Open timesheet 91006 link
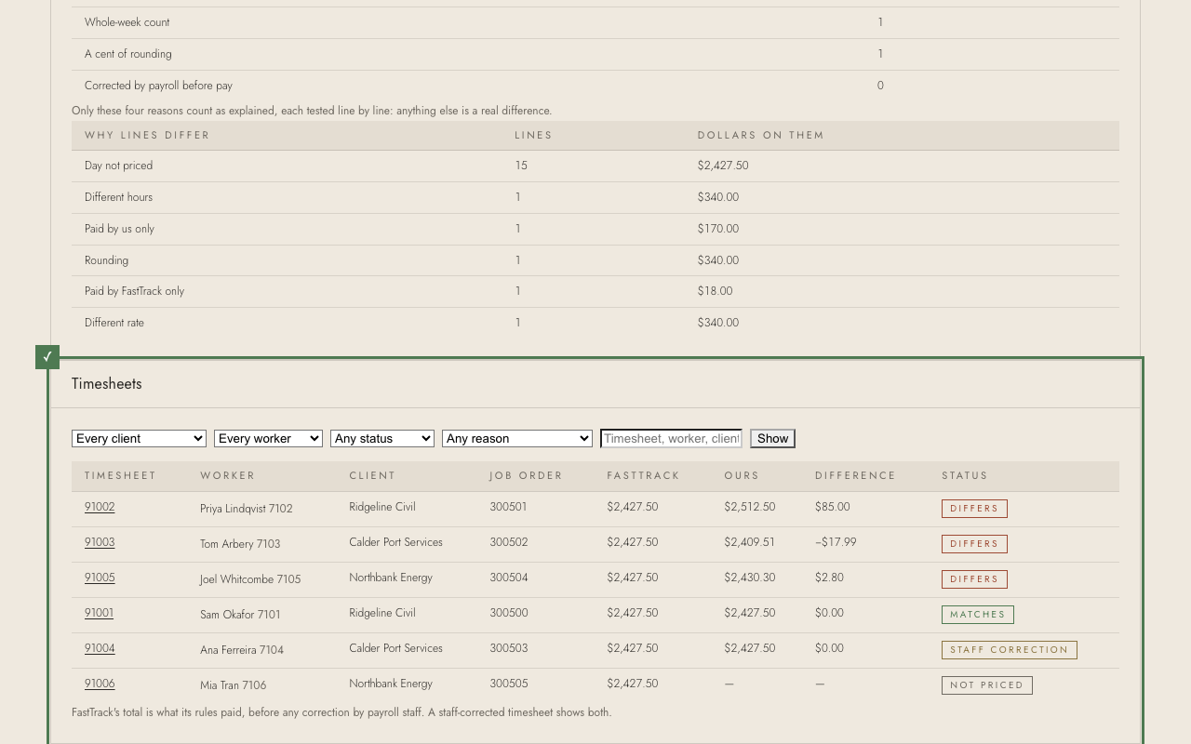1191x744 pixels. click(x=100, y=684)
